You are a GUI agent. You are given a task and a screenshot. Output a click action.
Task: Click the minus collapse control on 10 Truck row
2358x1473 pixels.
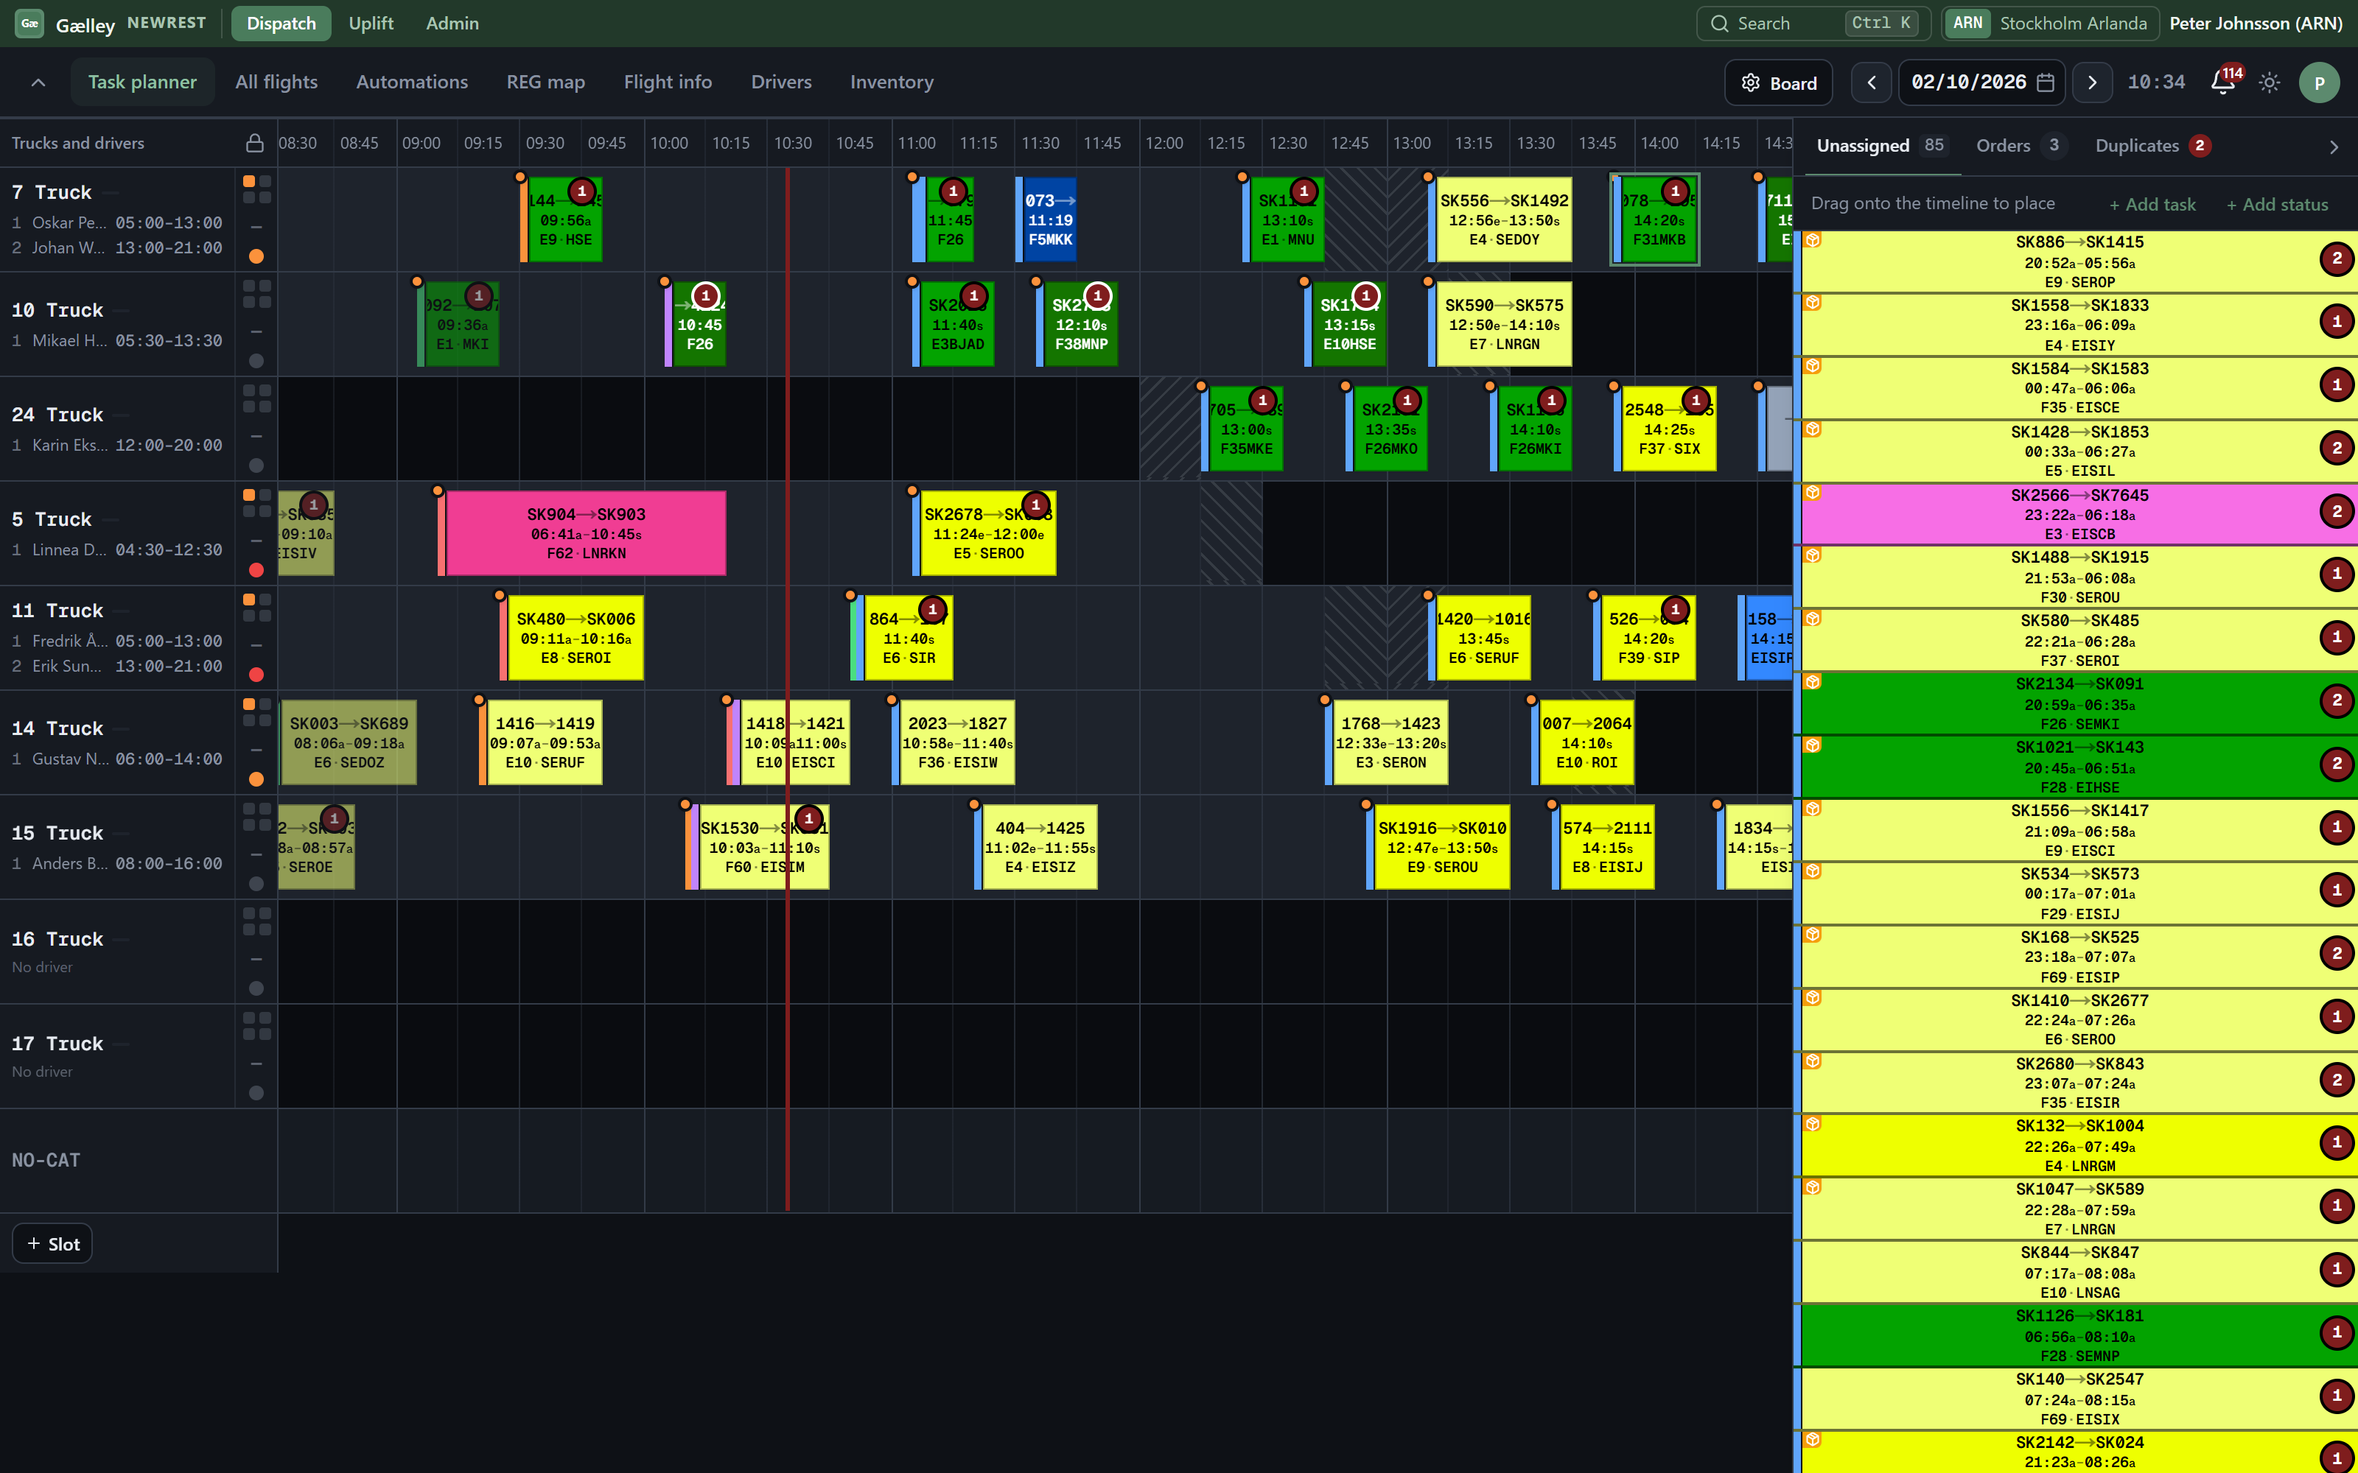[x=256, y=331]
